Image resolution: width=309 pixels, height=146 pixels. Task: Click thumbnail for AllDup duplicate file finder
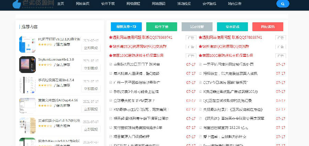click(x=27, y=106)
